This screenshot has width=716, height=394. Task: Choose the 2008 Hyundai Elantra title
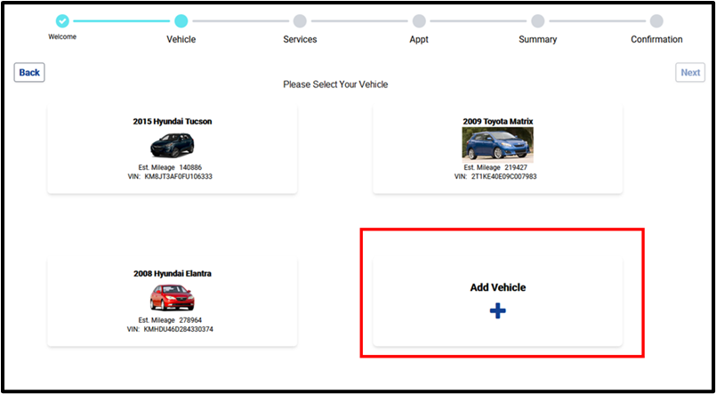tap(173, 274)
